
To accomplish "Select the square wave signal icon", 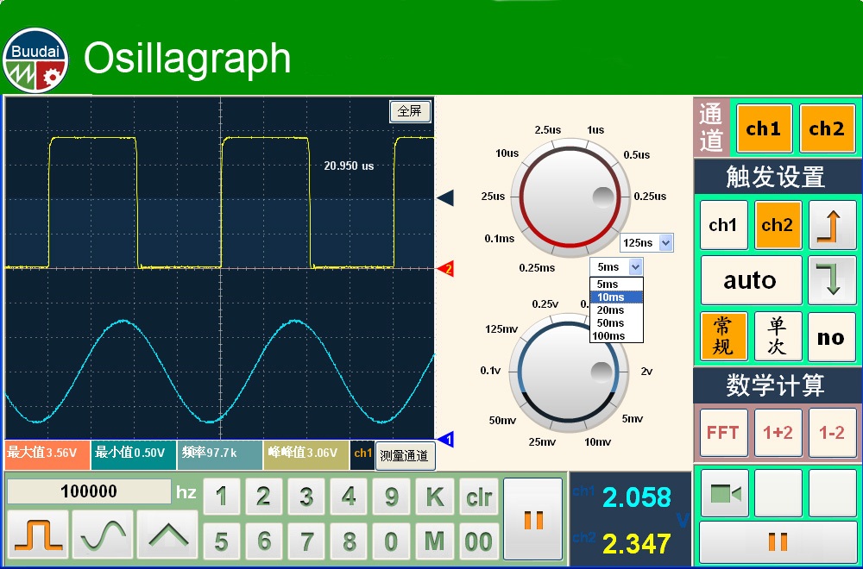I will pos(39,535).
